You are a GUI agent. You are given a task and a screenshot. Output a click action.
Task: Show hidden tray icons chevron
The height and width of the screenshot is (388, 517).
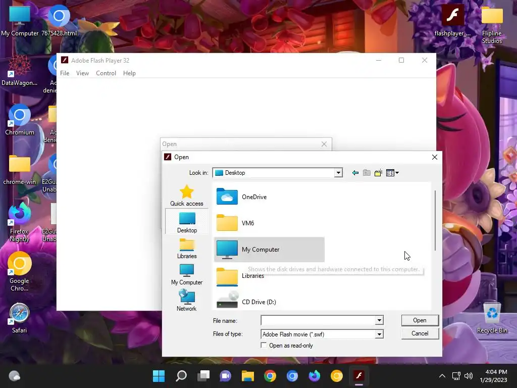[442, 376]
